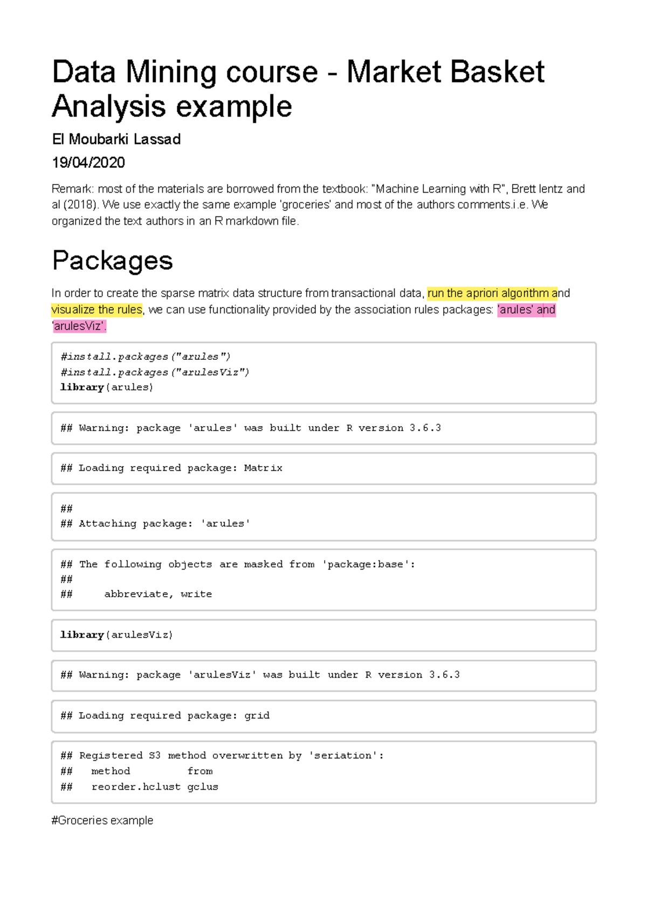Click the library(arules) code line
This screenshot has width=647, height=916.
point(107,387)
